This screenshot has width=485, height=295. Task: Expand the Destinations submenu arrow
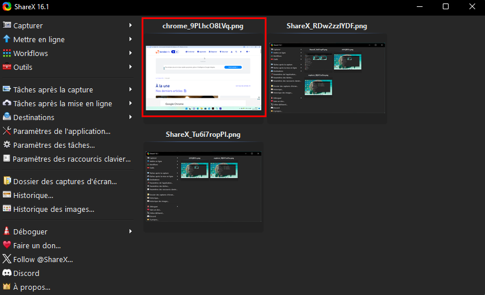click(131, 117)
